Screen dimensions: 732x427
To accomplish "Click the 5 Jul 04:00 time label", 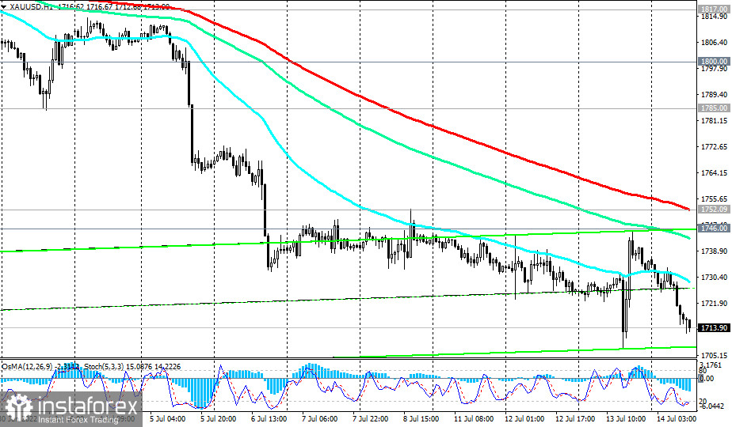I will [167, 419].
